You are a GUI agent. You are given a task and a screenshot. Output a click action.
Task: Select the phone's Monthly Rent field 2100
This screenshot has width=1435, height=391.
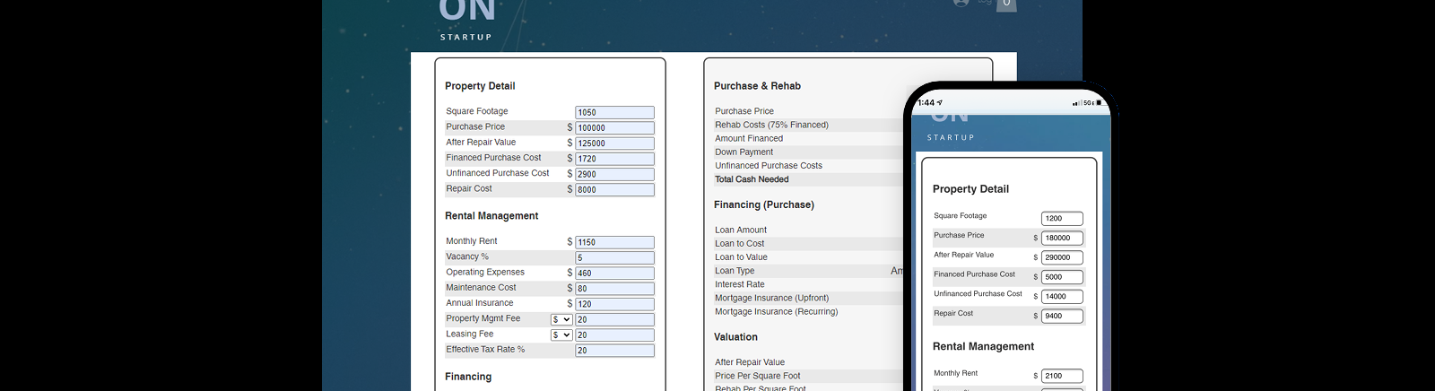tap(1062, 376)
